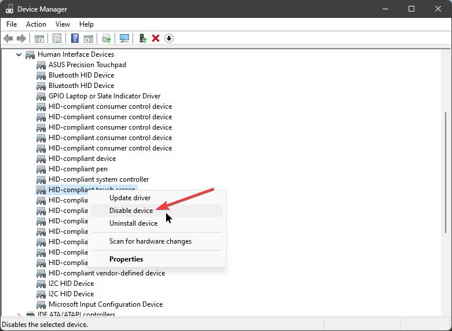Expand the IDE ATA/ATAPI controllers node
The image size is (452, 331).
point(19,315)
